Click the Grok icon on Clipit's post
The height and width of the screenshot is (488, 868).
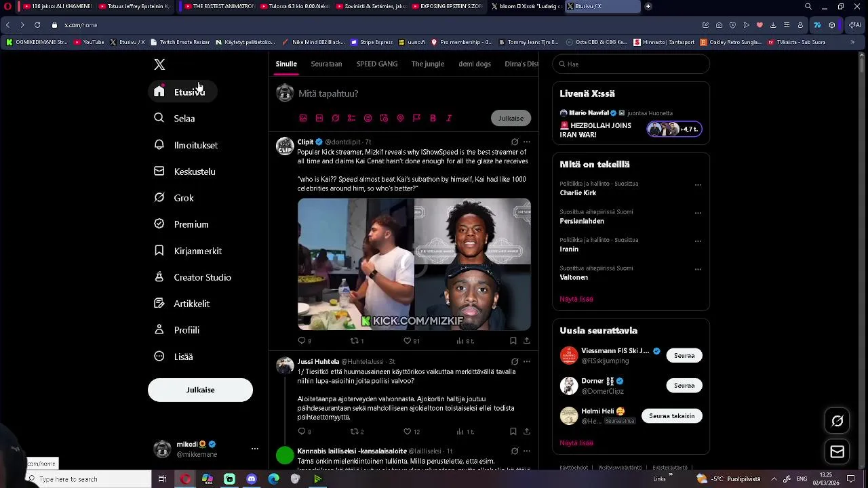click(515, 142)
